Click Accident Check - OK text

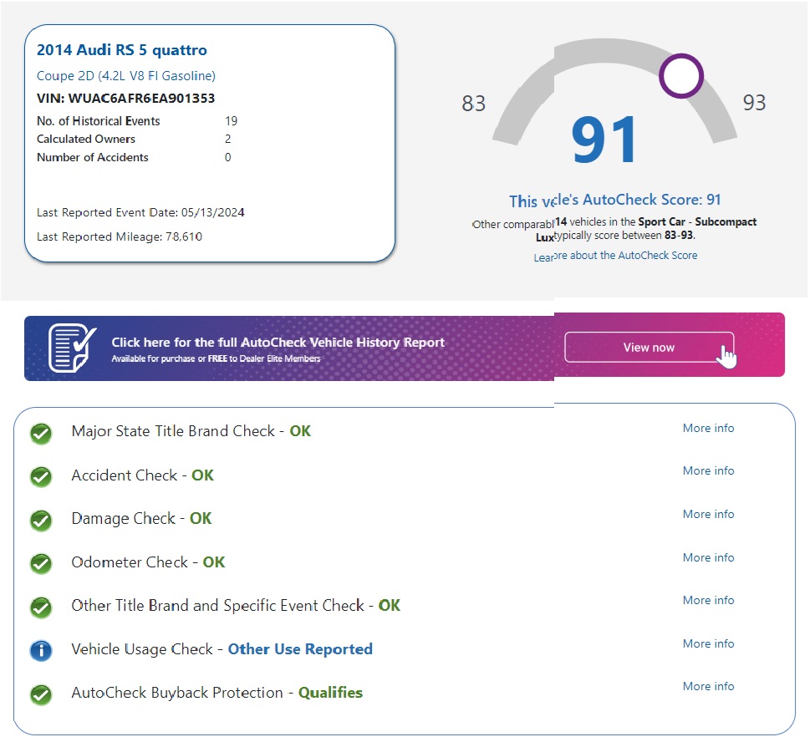(x=143, y=475)
